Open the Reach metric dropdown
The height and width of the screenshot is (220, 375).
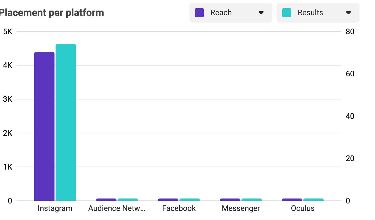230,13
